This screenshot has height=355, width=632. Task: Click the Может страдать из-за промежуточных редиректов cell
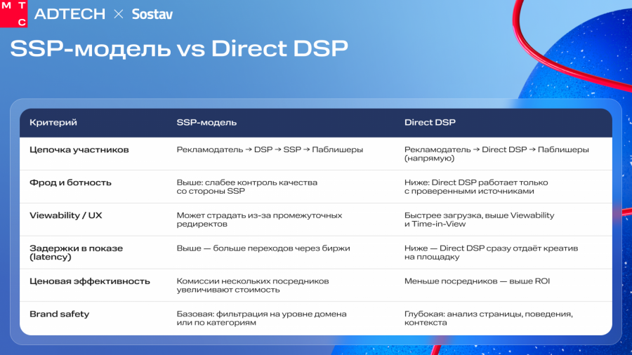[x=259, y=220]
